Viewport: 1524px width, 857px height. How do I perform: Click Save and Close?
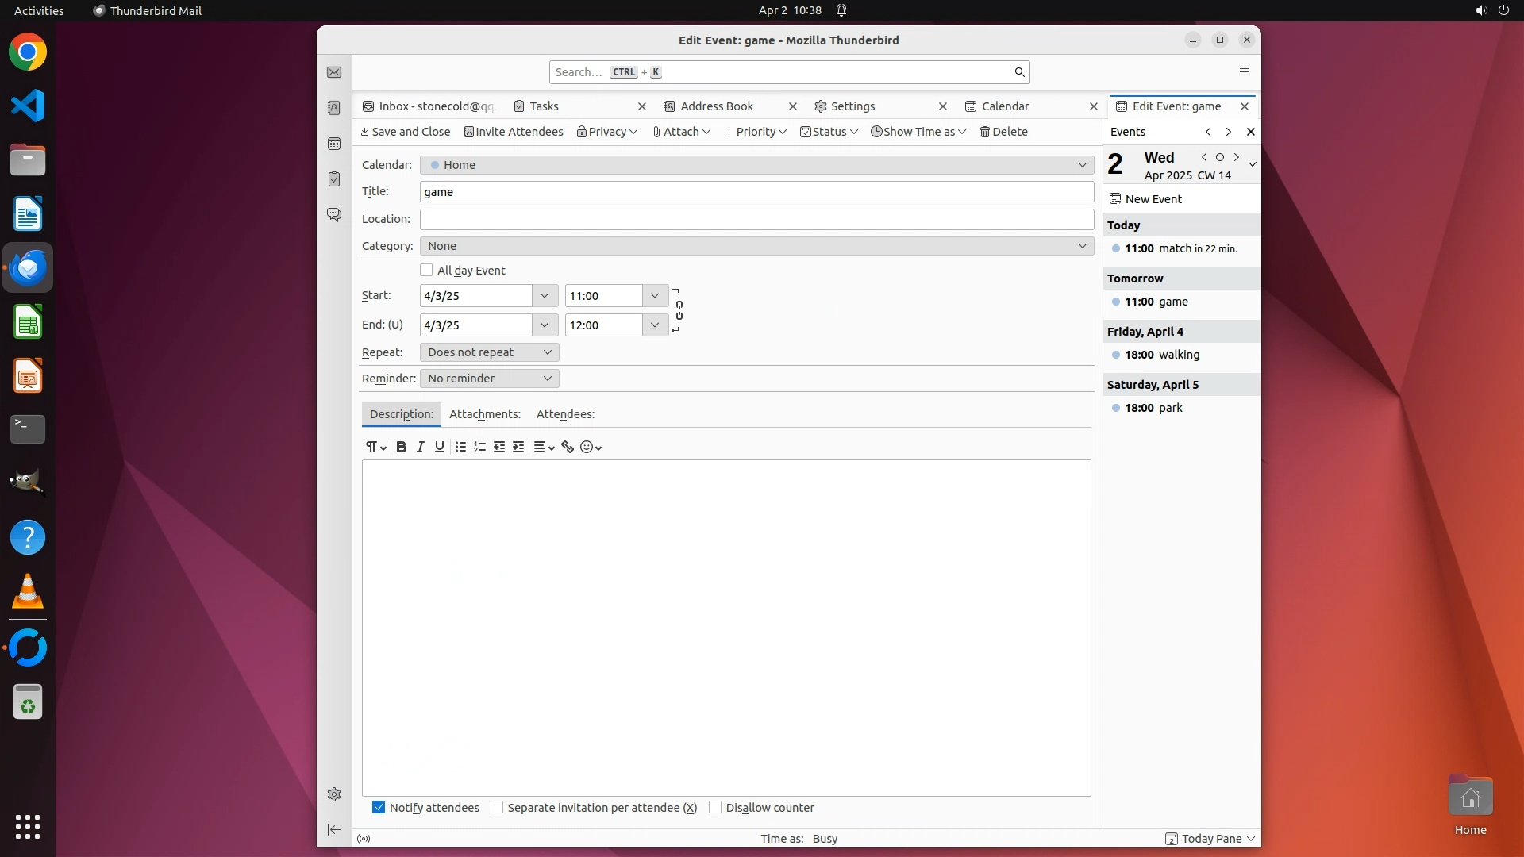pyautogui.click(x=406, y=132)
